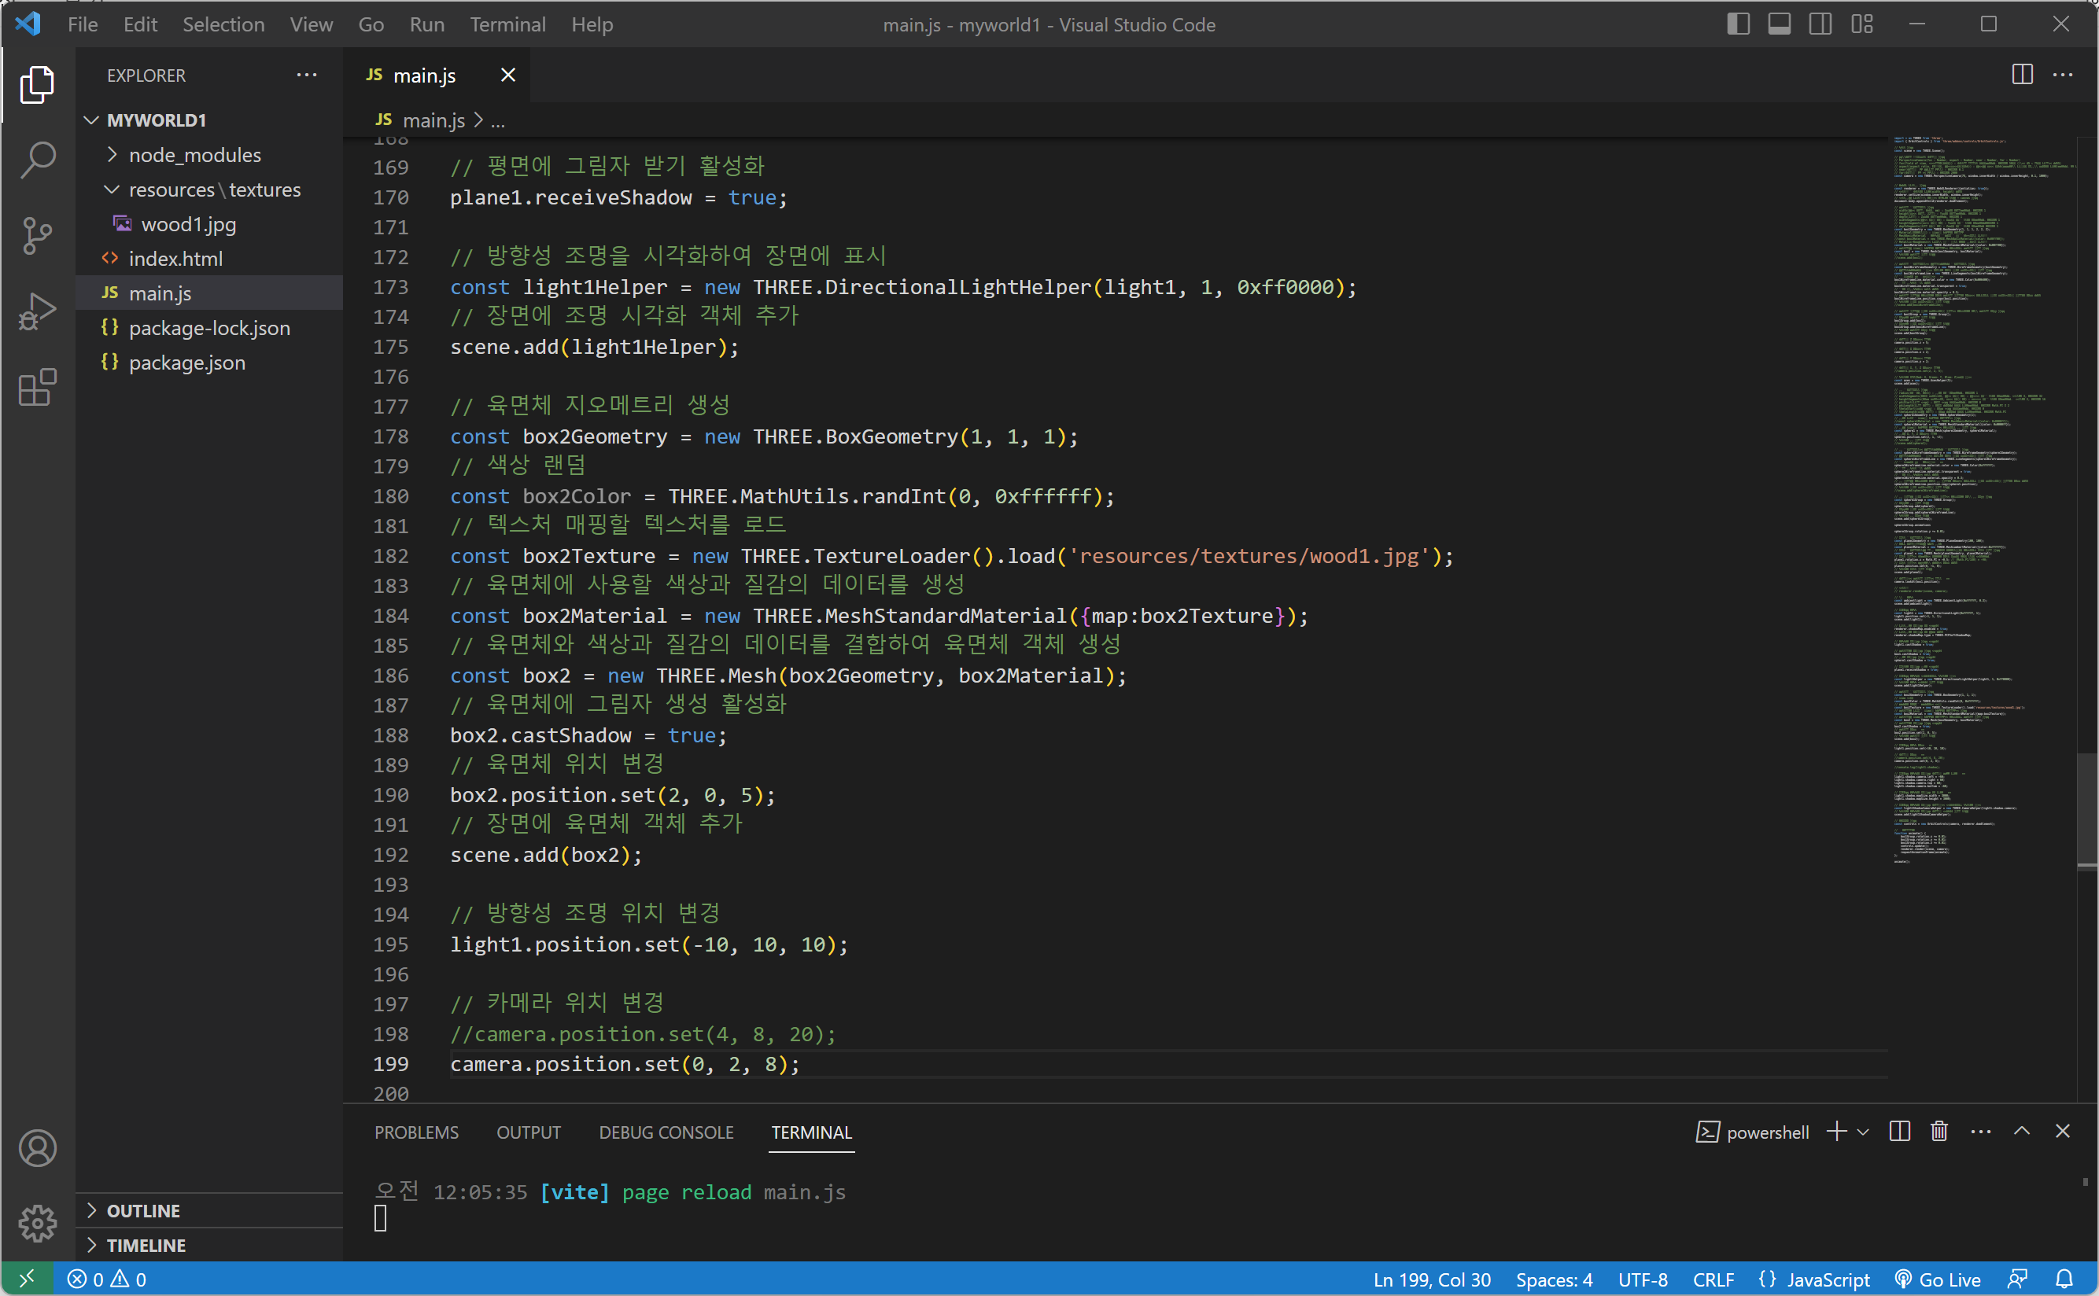The height and width of the screenshot is (1296, 2099).
Task: Open the Search view in activity bar
Action: (38, 160)
